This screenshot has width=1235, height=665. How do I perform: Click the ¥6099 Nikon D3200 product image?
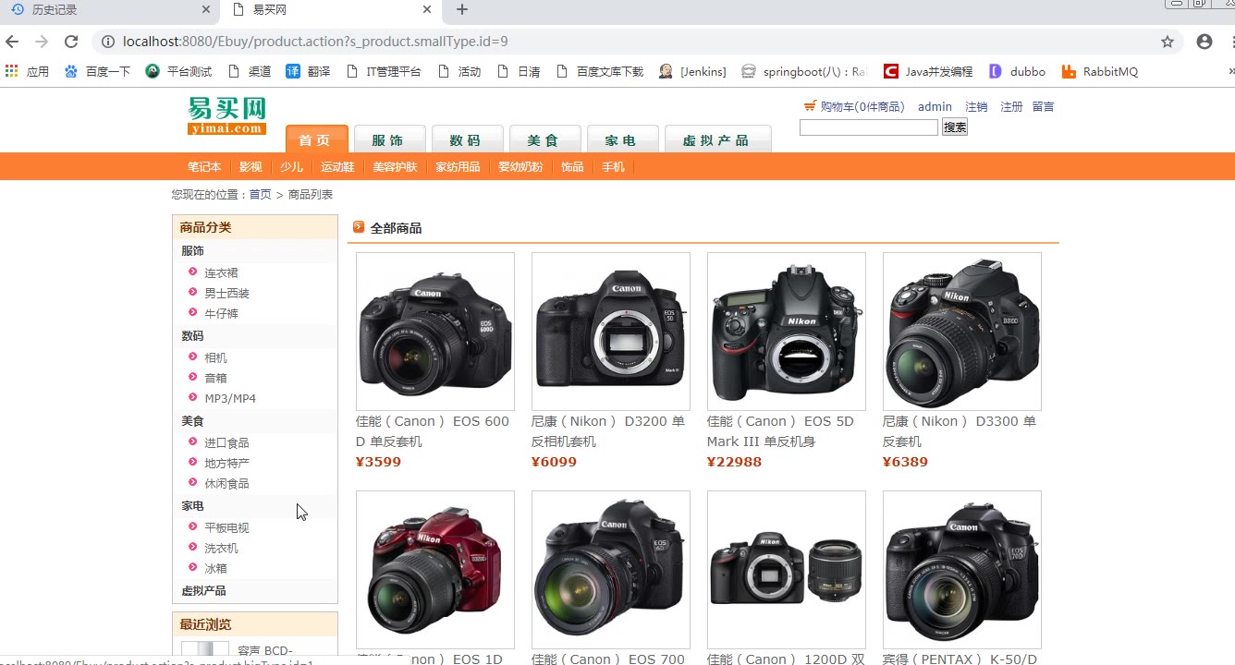pos(611,332)
